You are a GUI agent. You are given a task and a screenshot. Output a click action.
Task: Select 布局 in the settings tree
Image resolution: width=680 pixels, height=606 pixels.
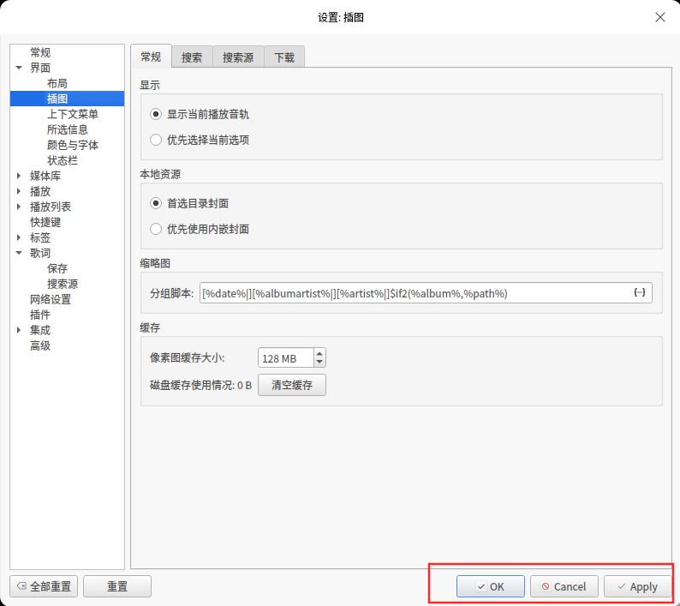57,83
